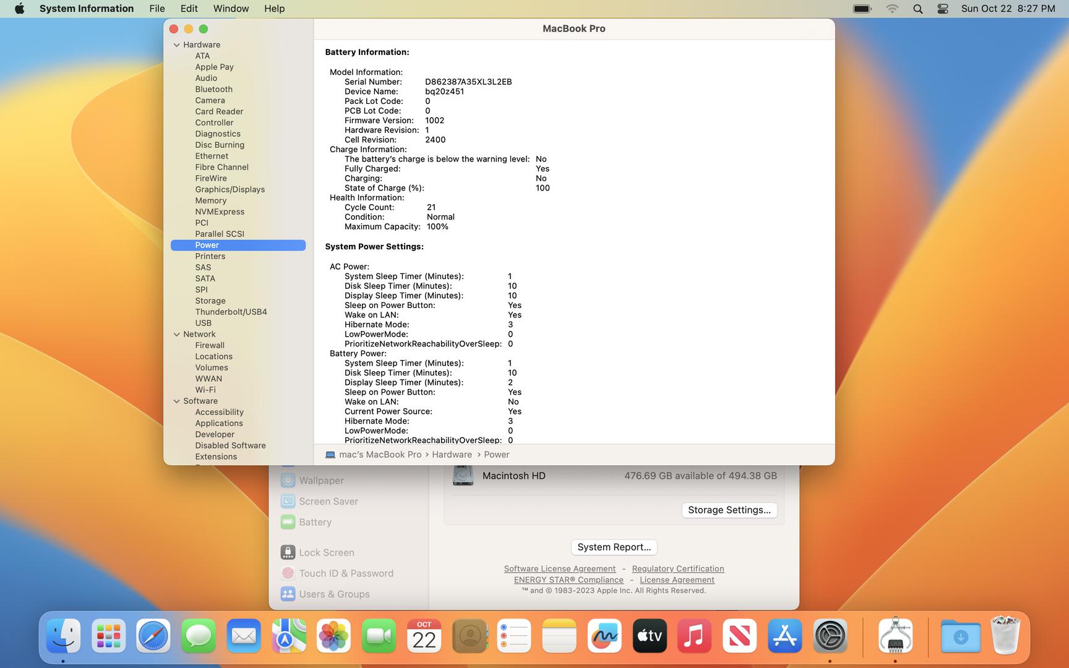The image size is (1069, 668).
Task: Open Maps app in Dock
Action: (289, 636)
